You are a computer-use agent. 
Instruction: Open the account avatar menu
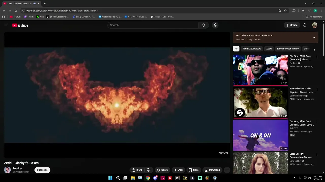click(315, 25)
